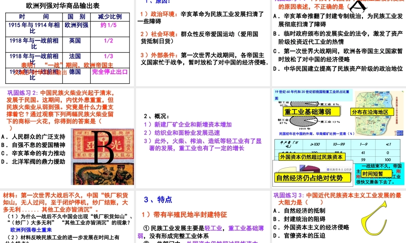
Task: Select option C 第一次世界大战期间
Action: tap(338, 55)
